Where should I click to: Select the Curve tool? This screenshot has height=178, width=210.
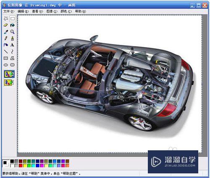[x=12, y=52]
